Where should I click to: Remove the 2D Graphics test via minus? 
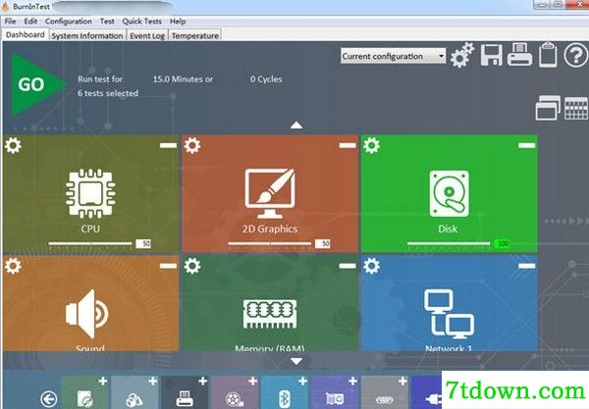tap(348, 145)
